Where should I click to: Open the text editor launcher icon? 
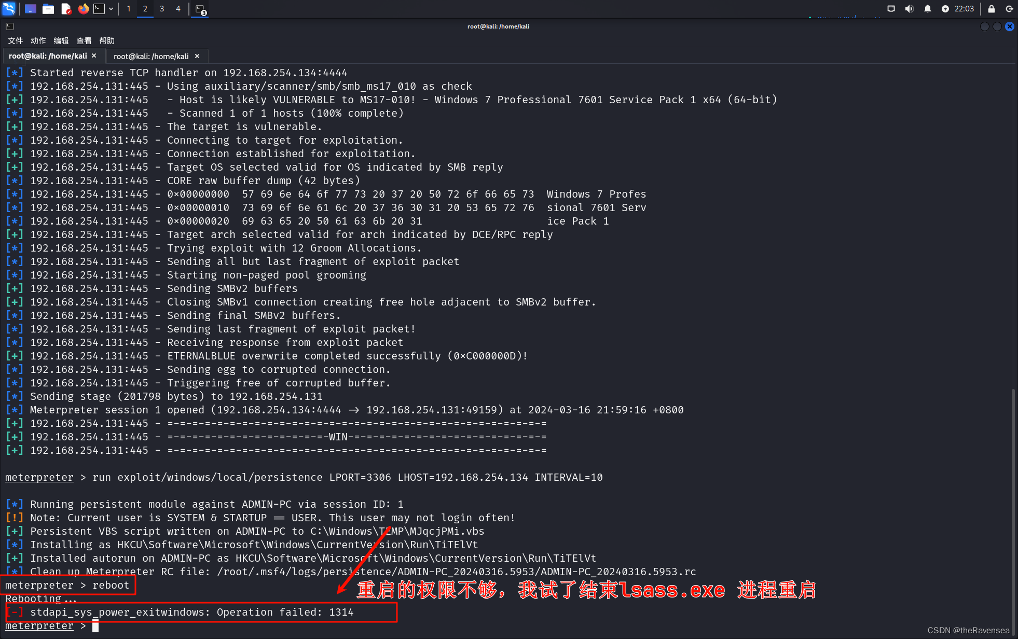[66, 9]
